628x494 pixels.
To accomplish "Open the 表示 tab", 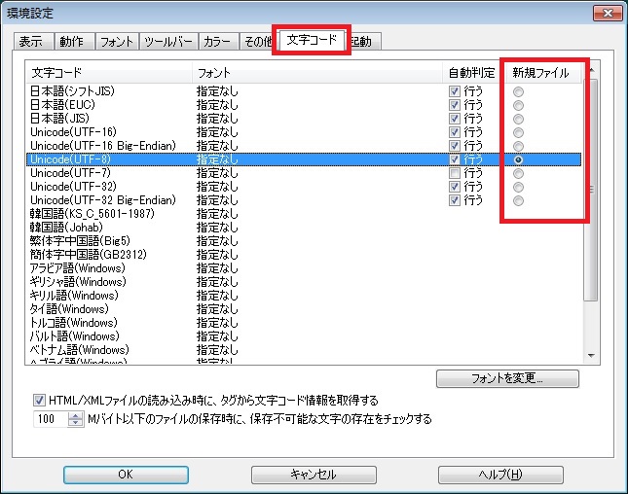I will (x=30, y=42).
